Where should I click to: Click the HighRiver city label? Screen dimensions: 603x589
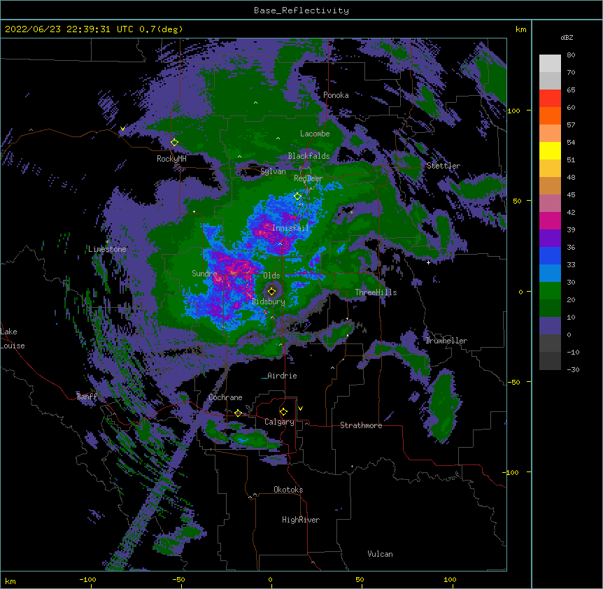click(301, 520)
